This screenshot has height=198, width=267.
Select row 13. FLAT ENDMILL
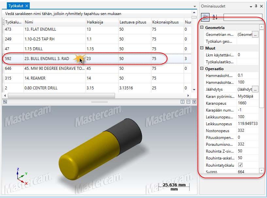pyautogui.click(x=97, y=29)
